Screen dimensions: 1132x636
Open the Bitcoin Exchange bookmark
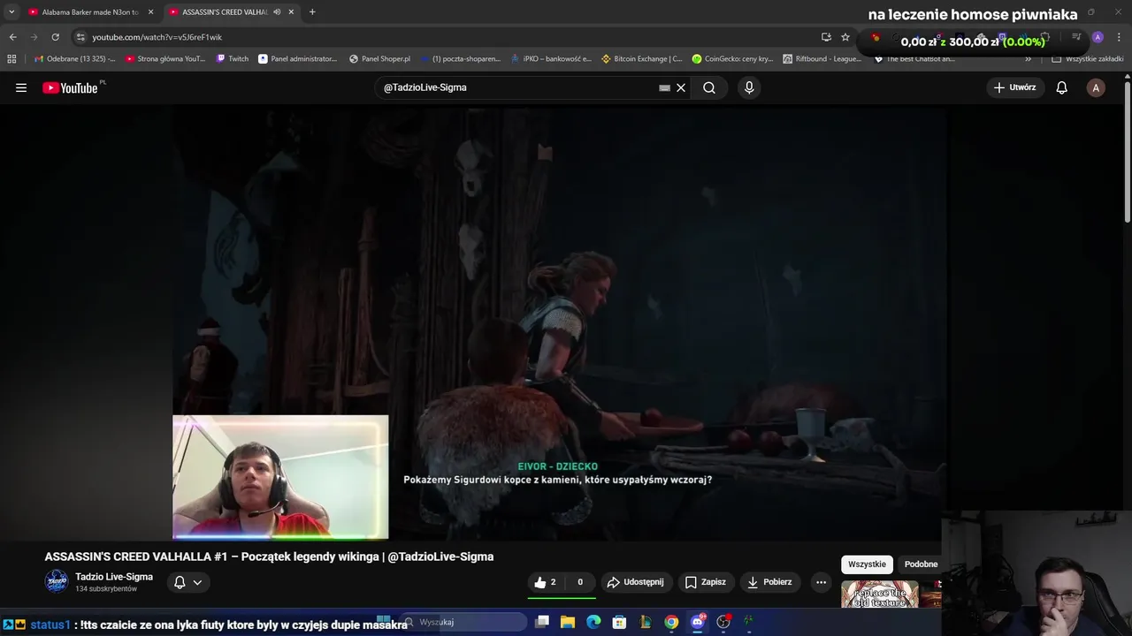coord(641,59)
